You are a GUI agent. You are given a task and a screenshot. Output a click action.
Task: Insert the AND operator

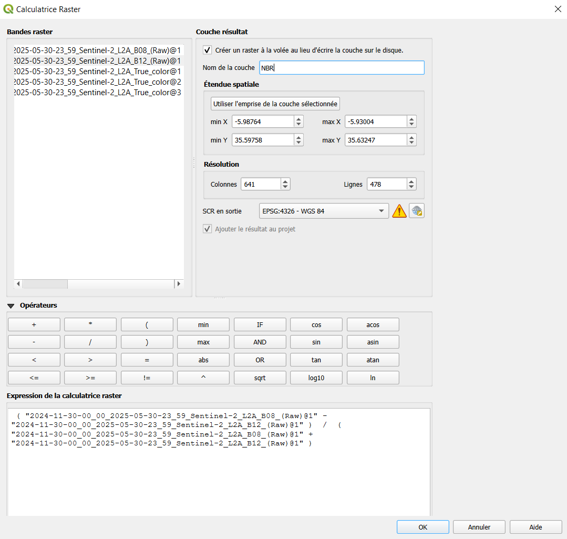point(260,342)
